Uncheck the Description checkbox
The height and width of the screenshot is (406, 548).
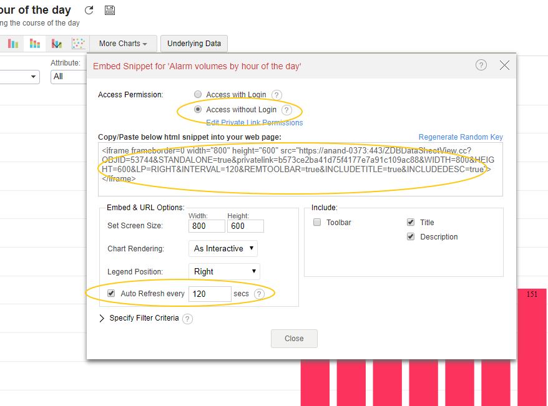coord(411,237)
